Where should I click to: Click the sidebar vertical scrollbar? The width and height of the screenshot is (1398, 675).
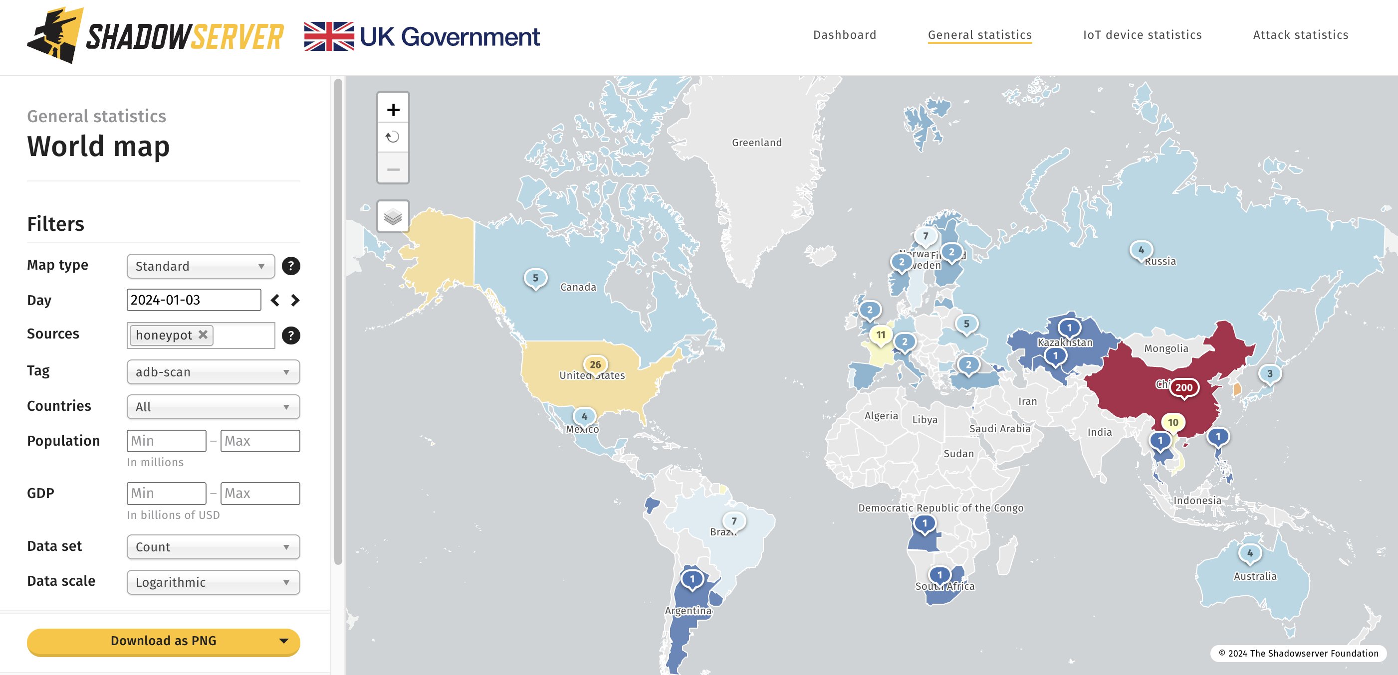(338, 321)
